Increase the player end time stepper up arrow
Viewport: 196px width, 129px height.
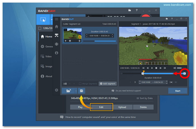tap(167, 81)
